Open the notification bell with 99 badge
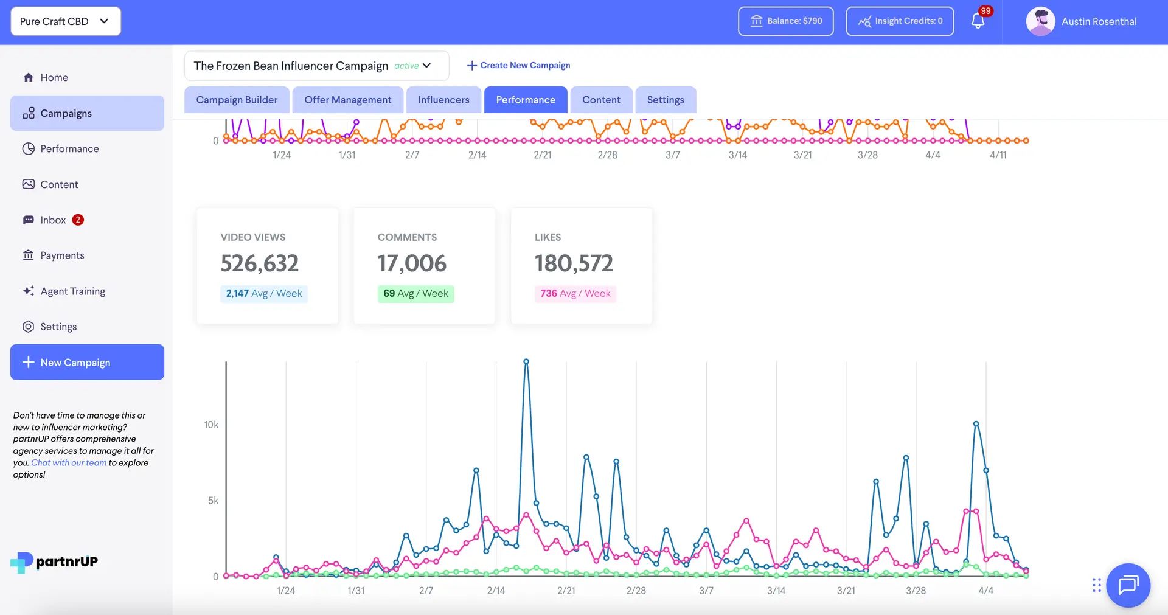Viewport: 1168px width, 615px height. 978,20
